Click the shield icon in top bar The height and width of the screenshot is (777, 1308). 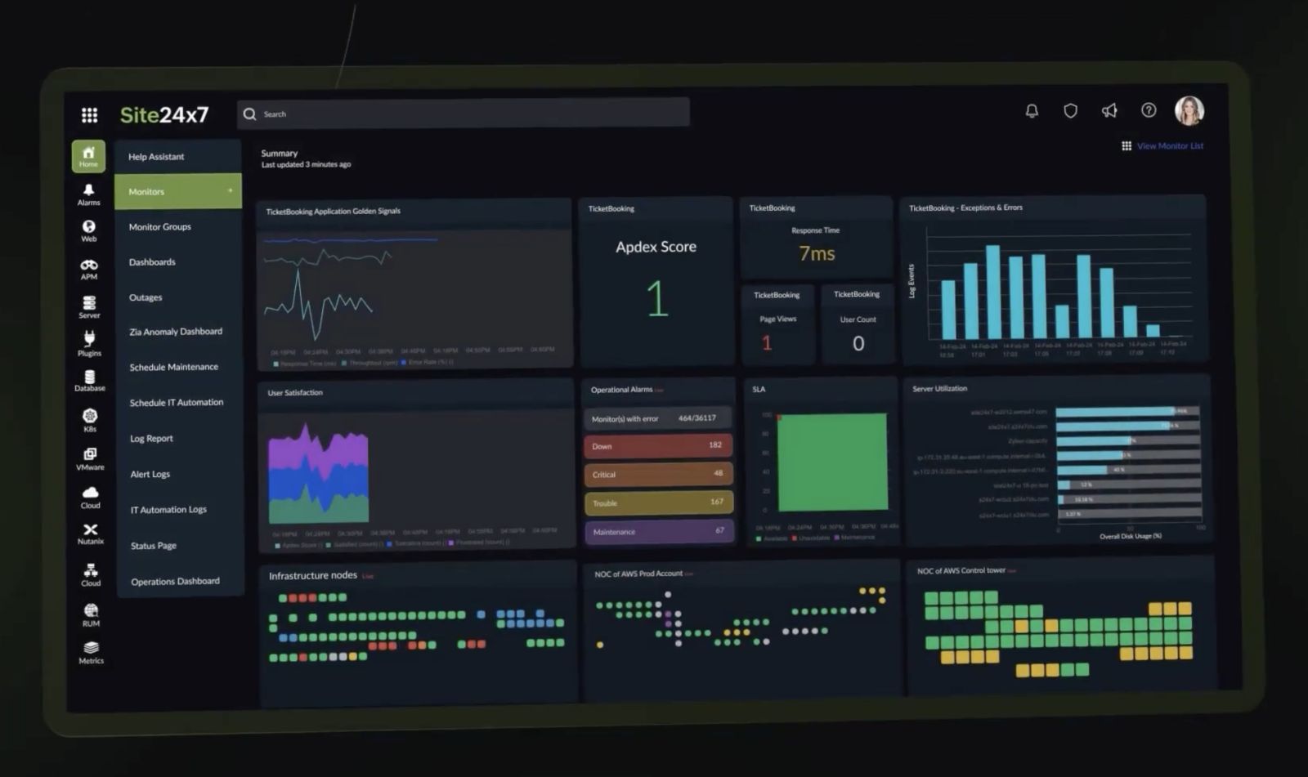[1070, 111]
